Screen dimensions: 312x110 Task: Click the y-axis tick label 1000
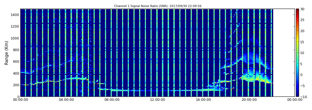(15, 38)
